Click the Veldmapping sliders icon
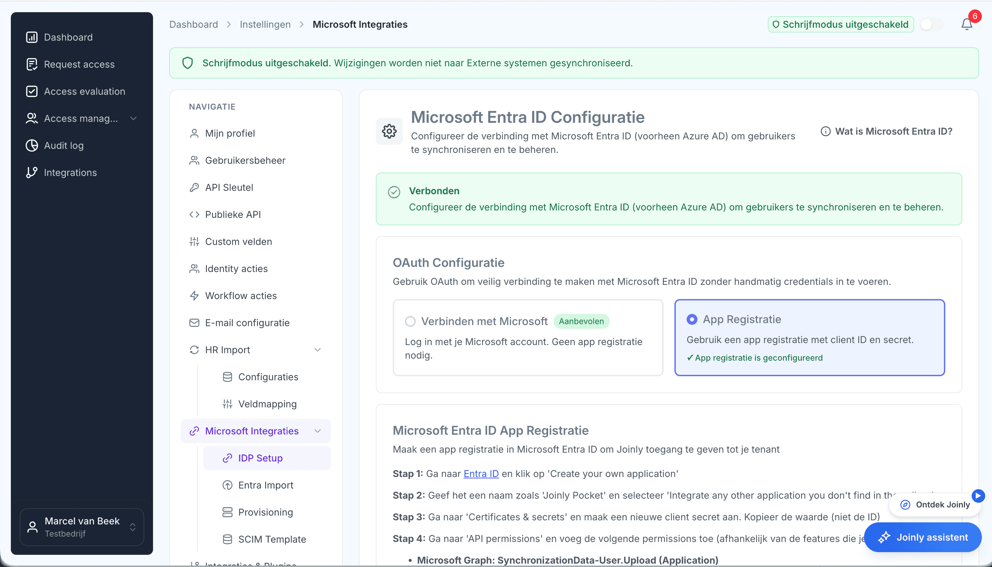 227,404
